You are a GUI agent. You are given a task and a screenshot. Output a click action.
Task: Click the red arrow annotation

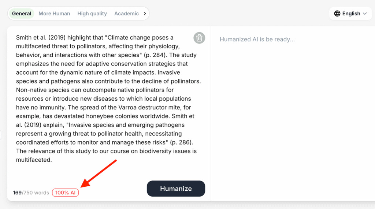(99, 173)
